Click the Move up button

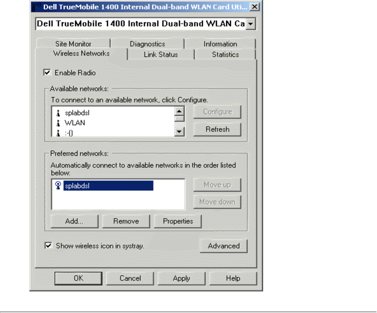point(217,185)
